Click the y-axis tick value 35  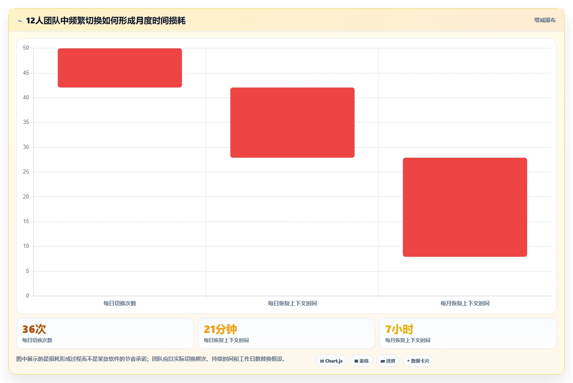pos(26,122)
